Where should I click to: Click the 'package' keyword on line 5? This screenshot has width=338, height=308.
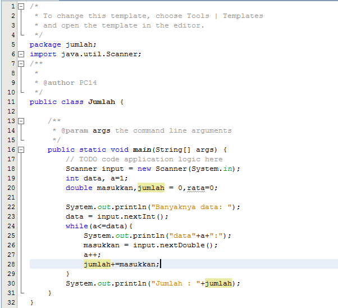pos(45,44)
